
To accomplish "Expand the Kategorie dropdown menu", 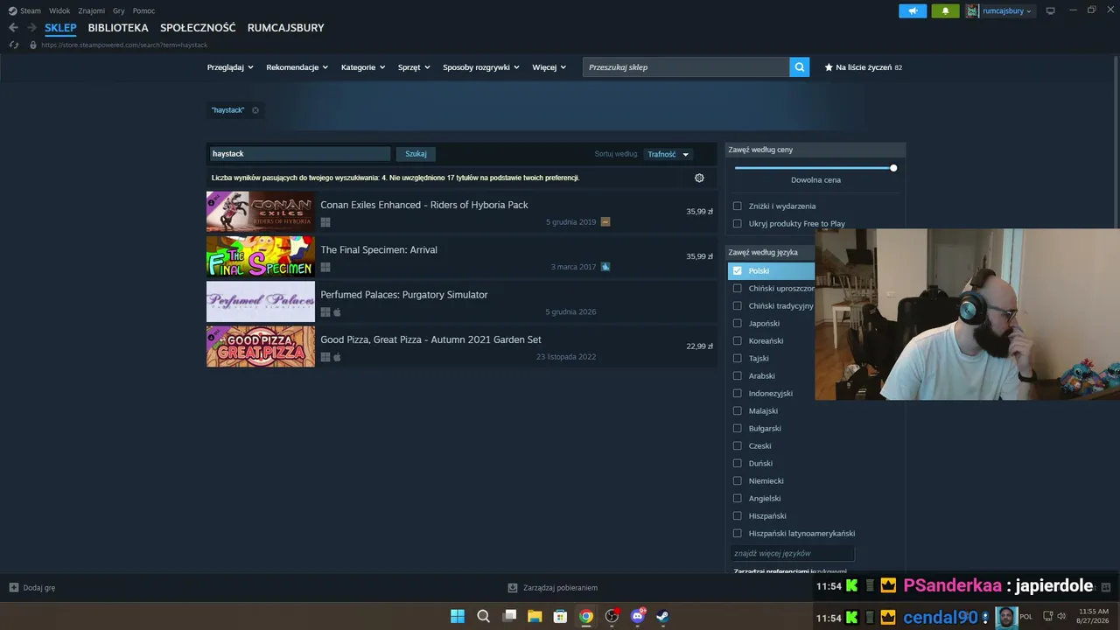I will 363,67.
